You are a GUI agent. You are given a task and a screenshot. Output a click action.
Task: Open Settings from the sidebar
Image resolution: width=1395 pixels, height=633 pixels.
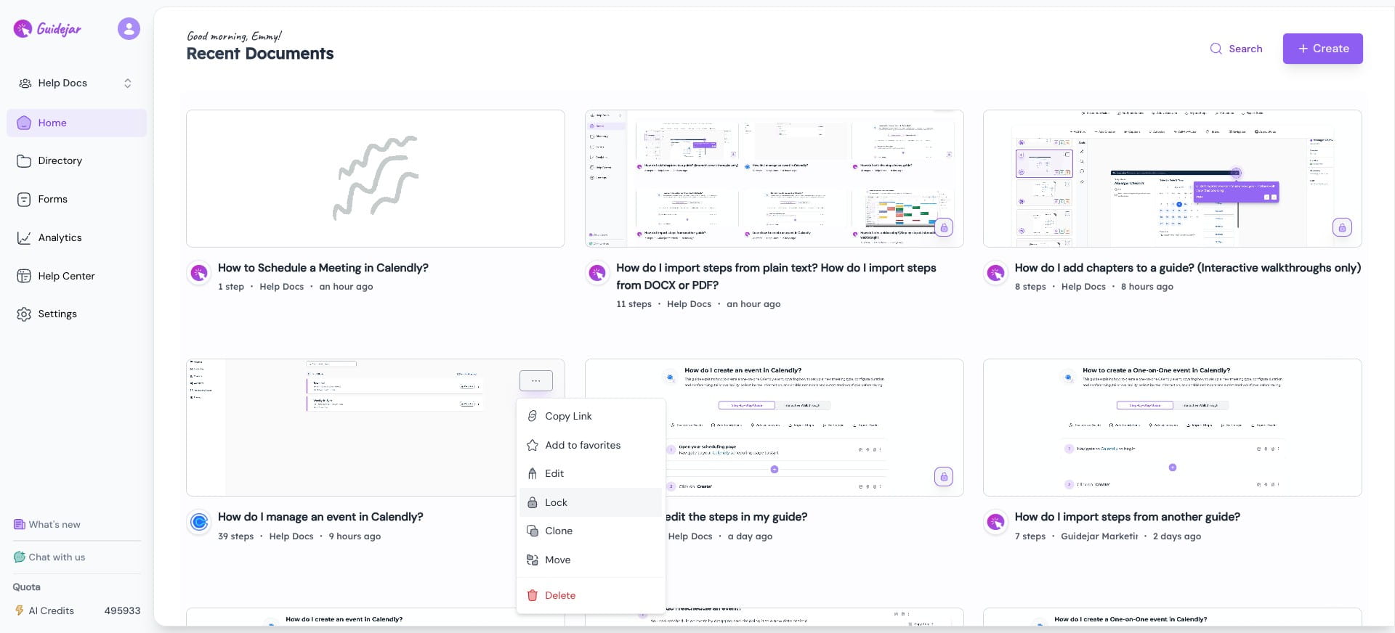[76, 314]
